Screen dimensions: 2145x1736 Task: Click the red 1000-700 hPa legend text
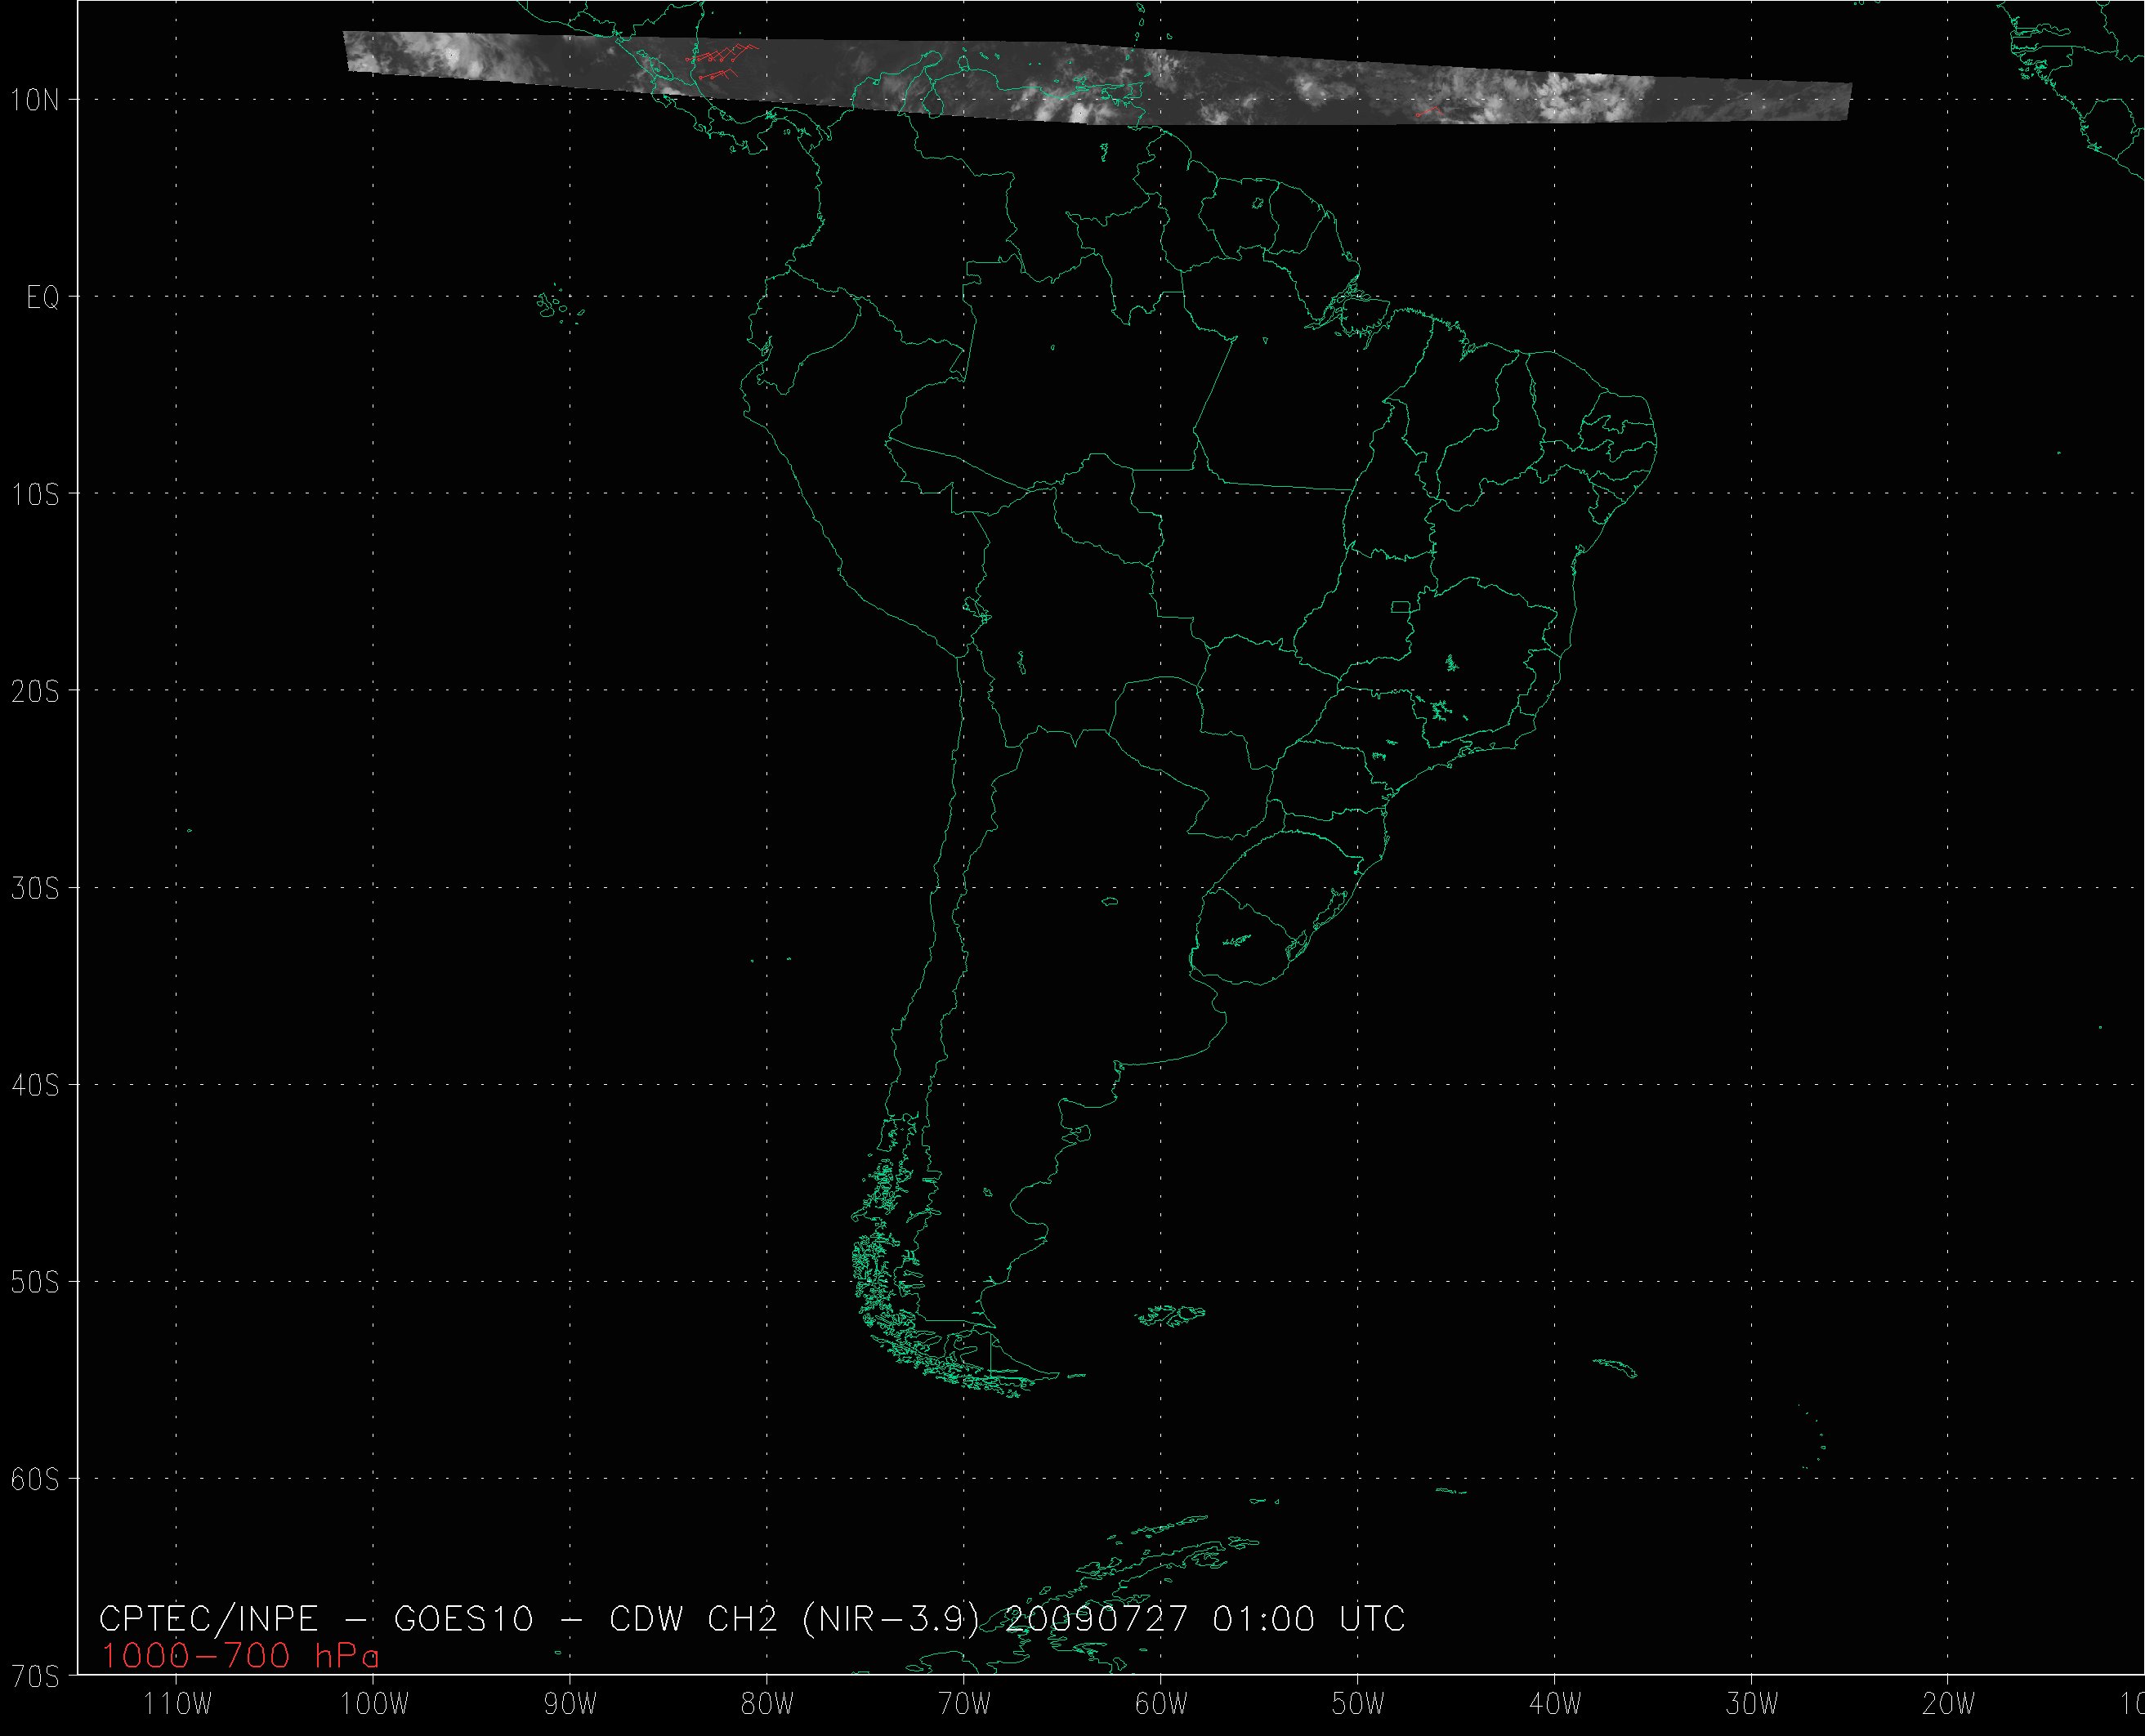(239, 1657)
